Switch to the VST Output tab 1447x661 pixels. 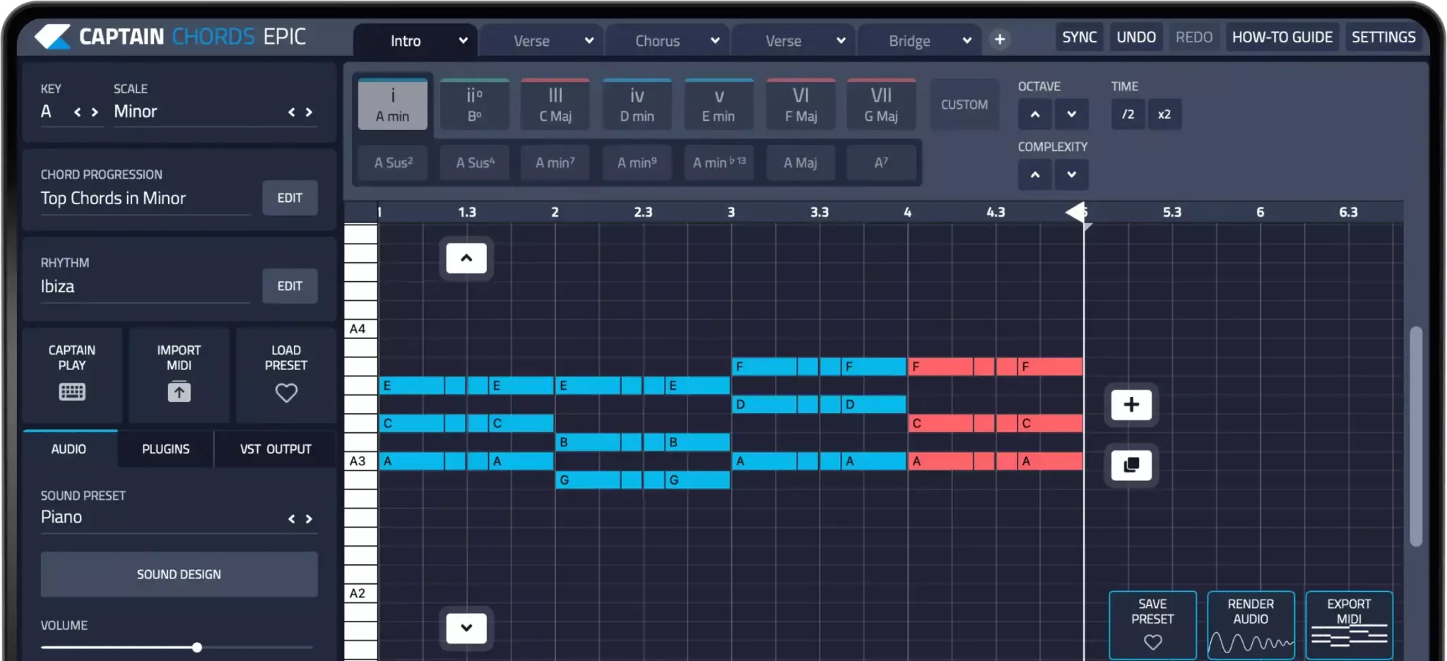(x=276, y=449)
